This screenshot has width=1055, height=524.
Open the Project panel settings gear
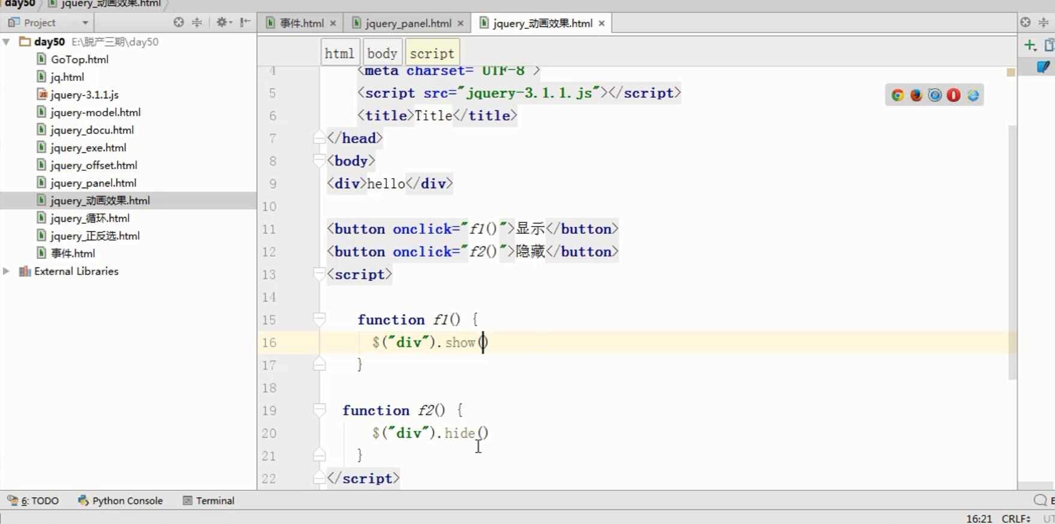(224, 22)
